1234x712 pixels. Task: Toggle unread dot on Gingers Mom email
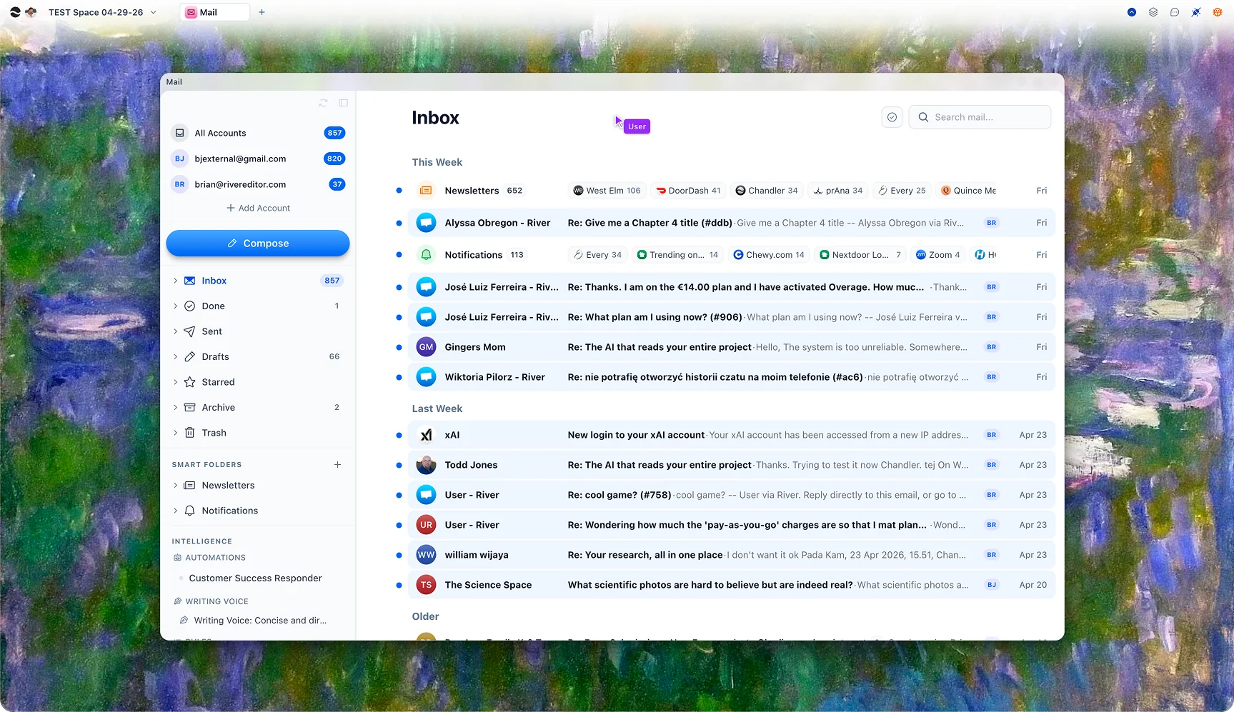pos(399,347)
